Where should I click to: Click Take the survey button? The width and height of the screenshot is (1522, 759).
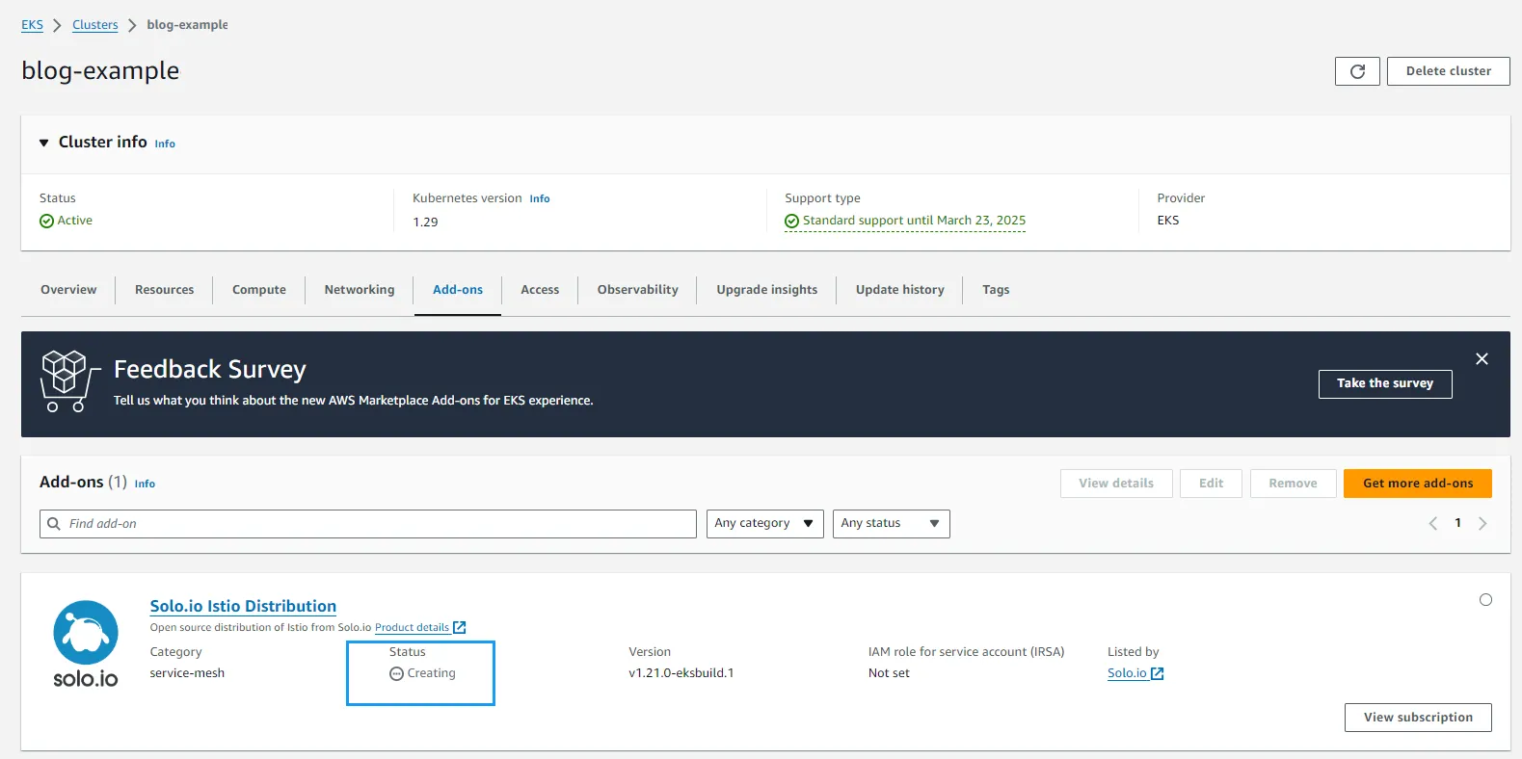1385,383
